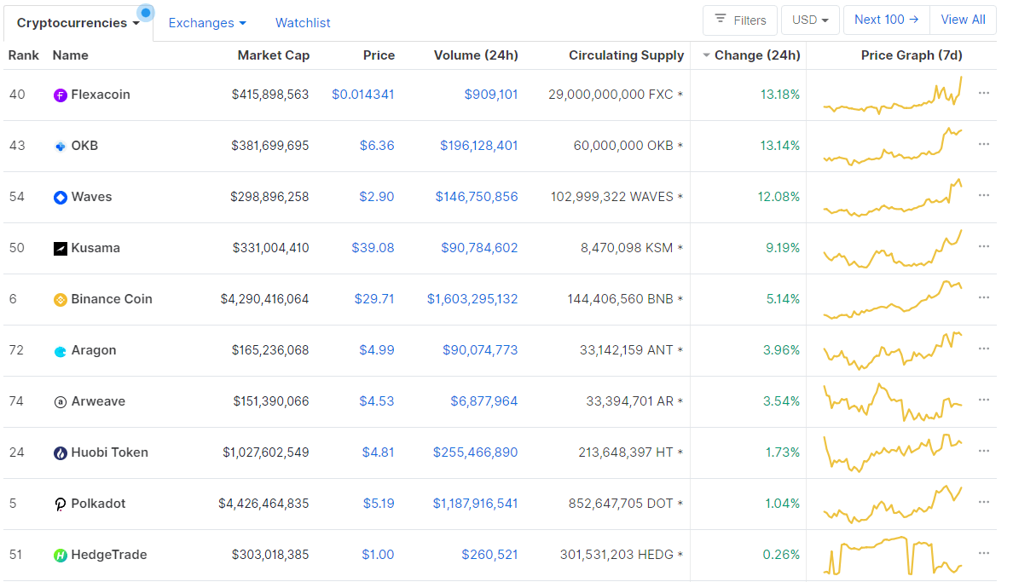Sort table by Circulating Supply header
This screenshot has width=1013, height=582.
point(626,55)
